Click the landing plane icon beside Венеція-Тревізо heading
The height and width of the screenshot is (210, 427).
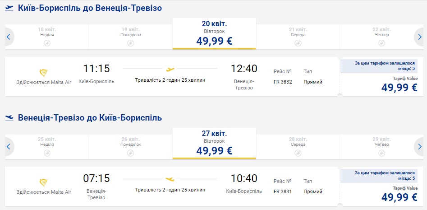(9, 118)
